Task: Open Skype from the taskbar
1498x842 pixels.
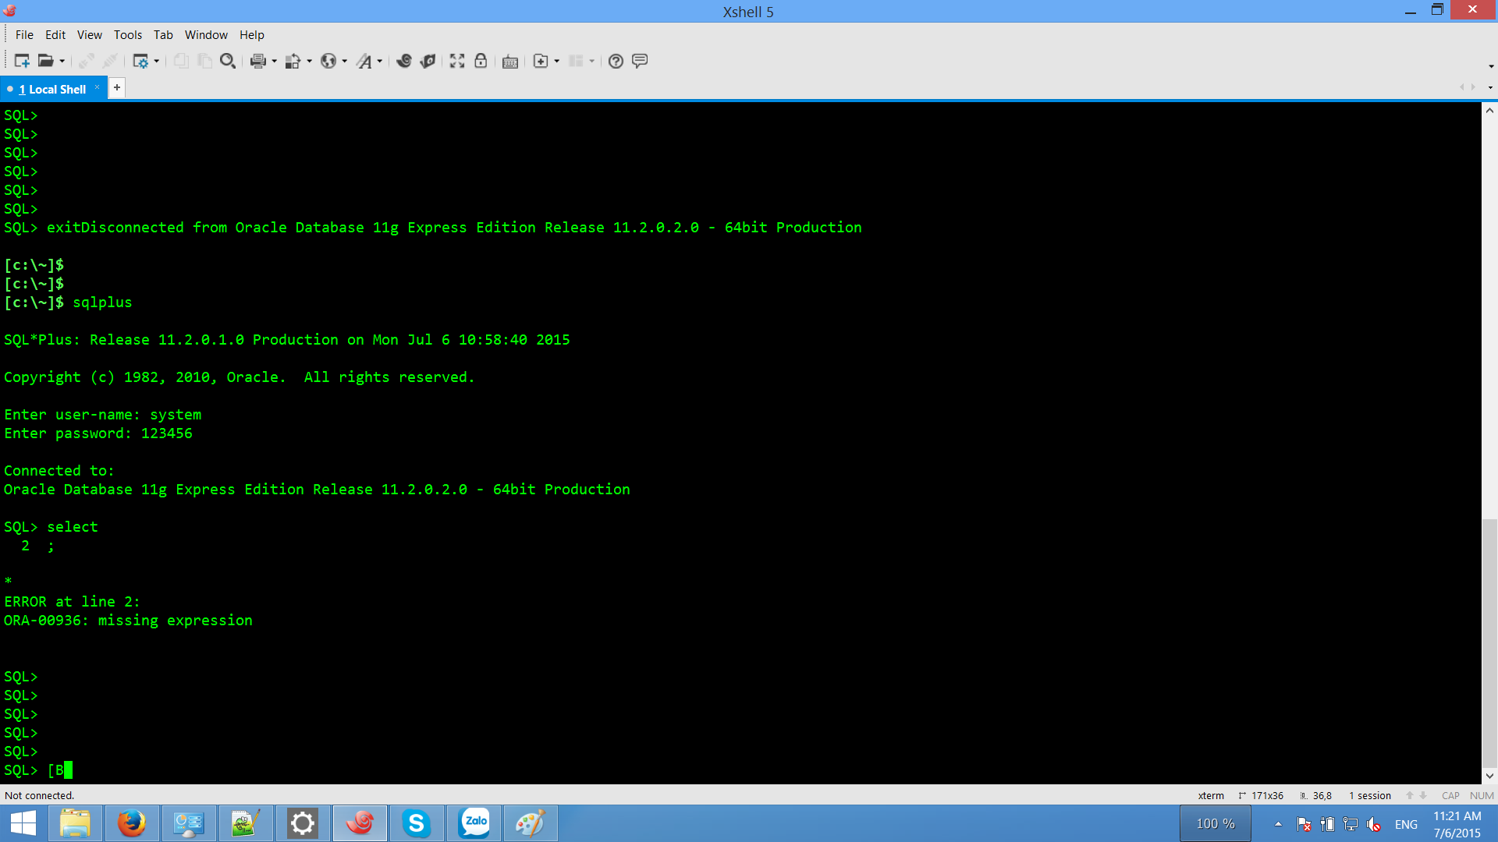Action: click(417, 823)
